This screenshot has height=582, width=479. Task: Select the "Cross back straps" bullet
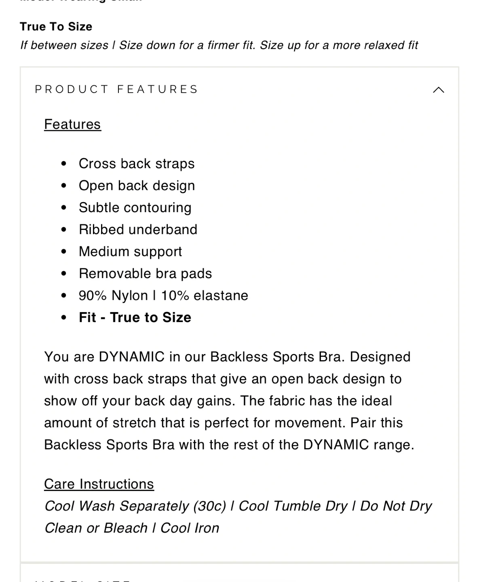[137, 164]
